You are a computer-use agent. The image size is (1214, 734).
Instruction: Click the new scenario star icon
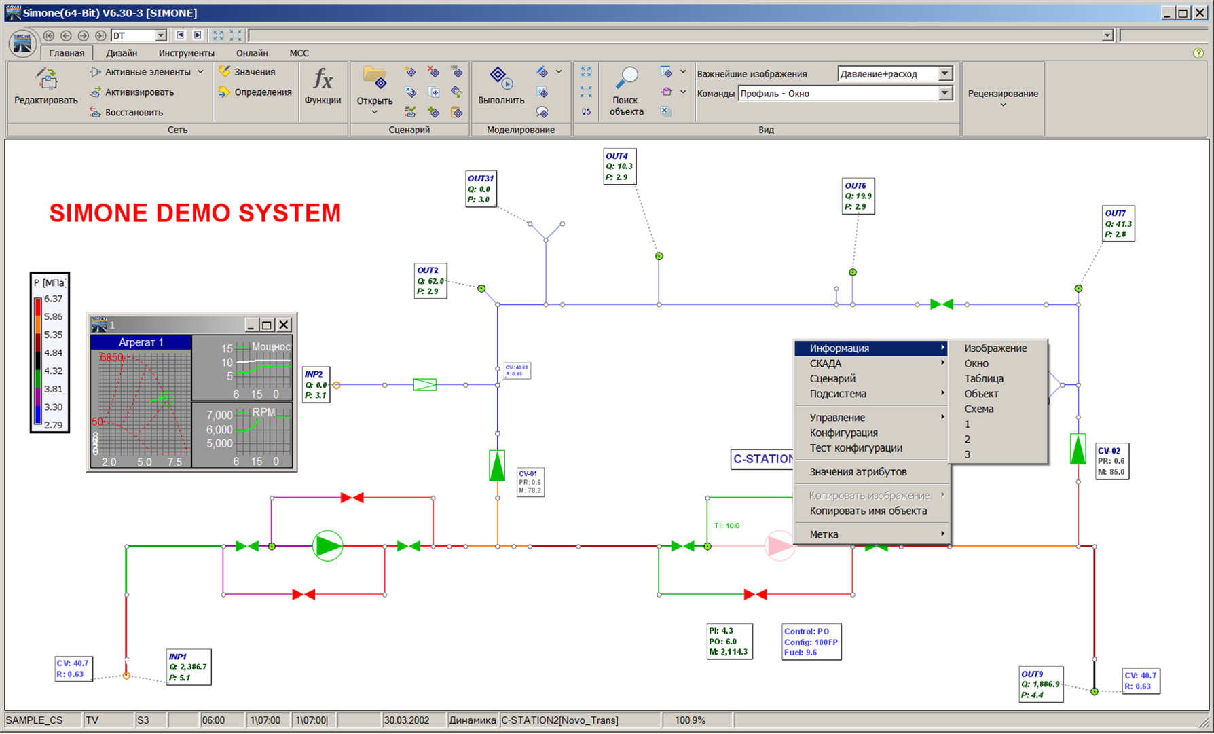coord(410,72)
